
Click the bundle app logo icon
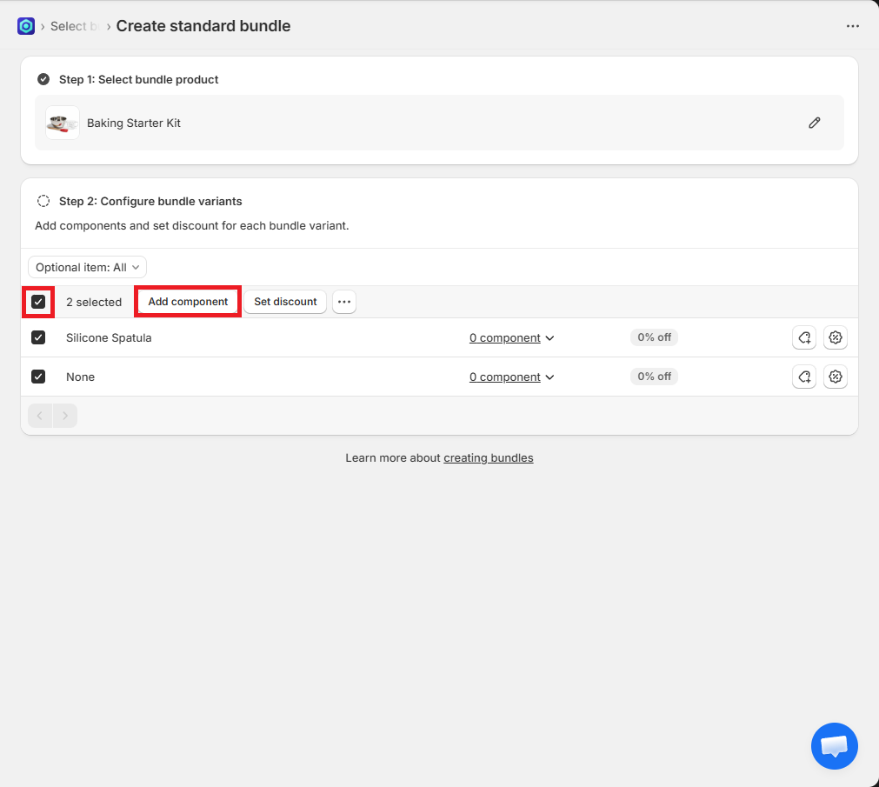pyautogui.click(x=26, y=26)
